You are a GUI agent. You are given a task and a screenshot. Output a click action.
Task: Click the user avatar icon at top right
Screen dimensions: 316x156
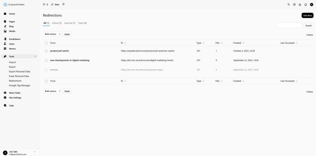pyautogui.click(x=312, y=4)
